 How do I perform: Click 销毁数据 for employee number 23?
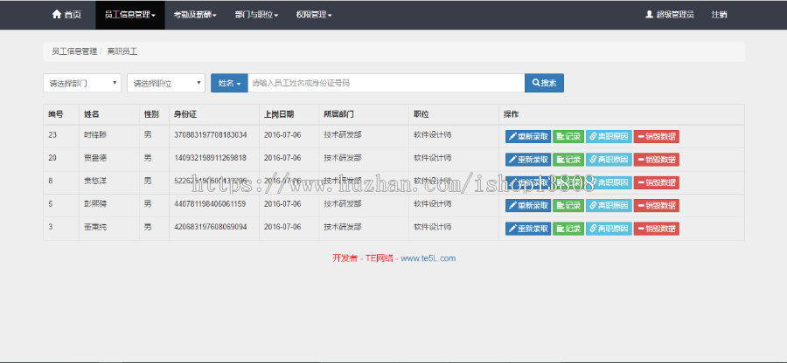[657, 137]
